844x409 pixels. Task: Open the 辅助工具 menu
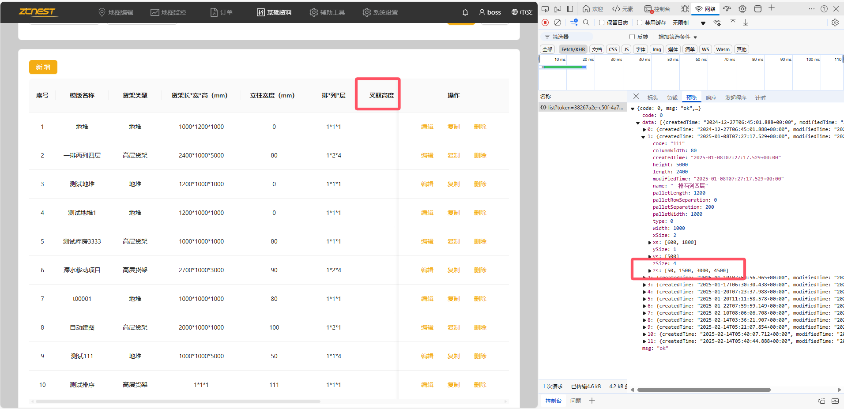(x=327, y=12)
